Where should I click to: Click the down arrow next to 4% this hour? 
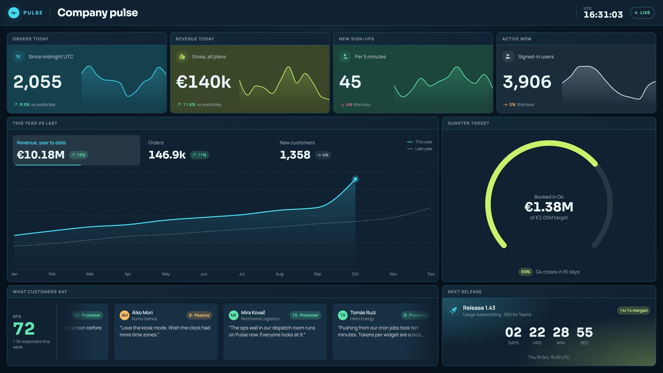coord(342,105)
